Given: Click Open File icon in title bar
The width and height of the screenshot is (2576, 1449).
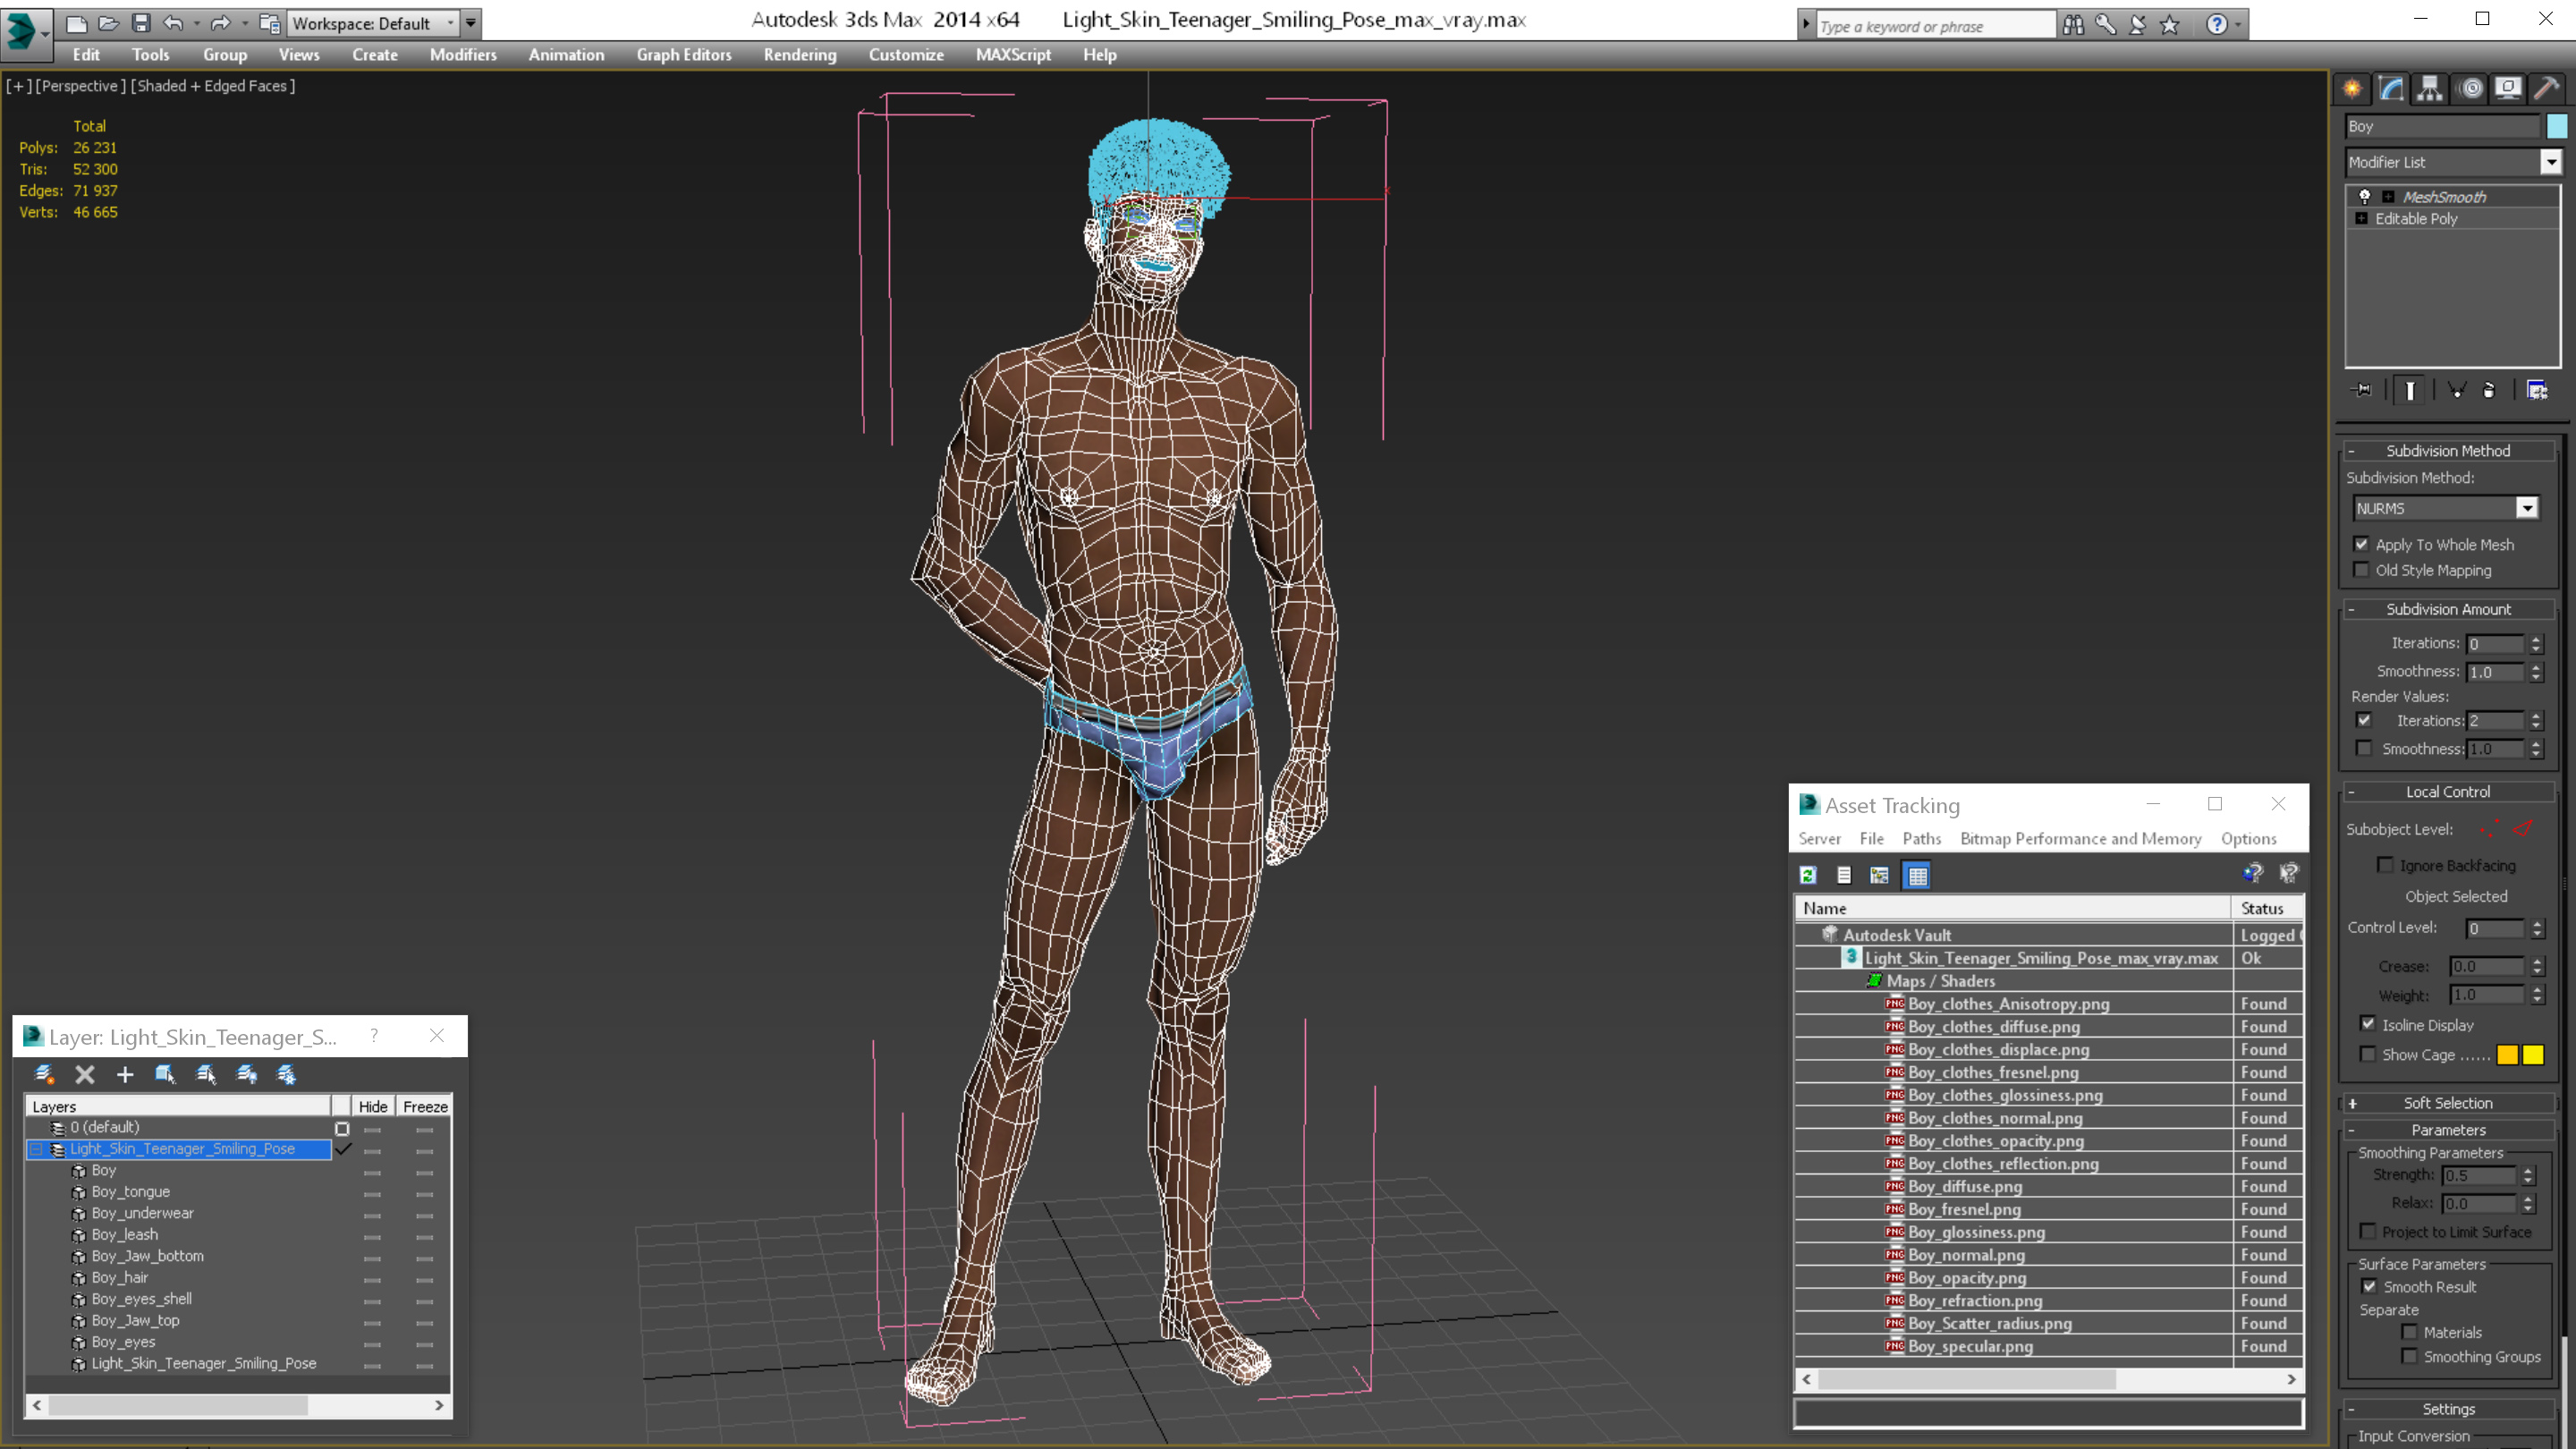Looking at the screenshot, I should point(108,23).
